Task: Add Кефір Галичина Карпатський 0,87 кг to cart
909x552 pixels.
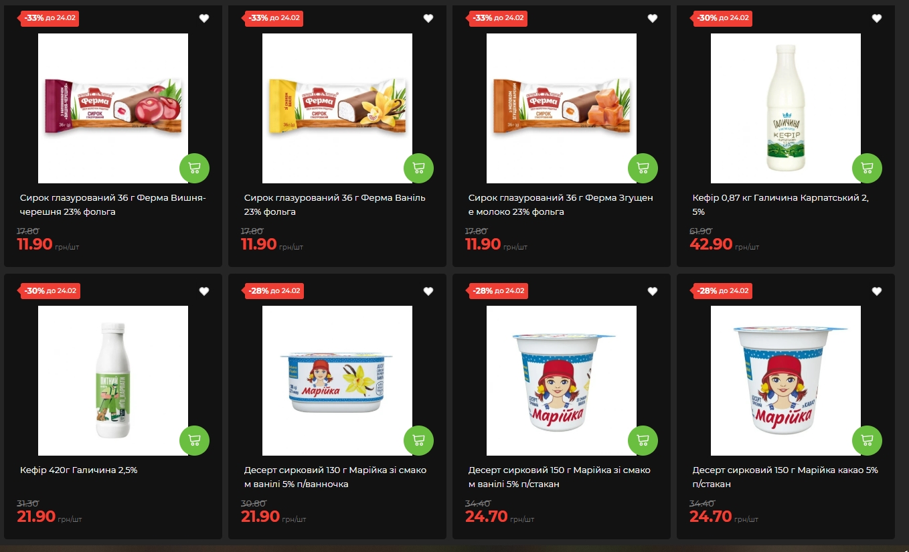Action: 867,168
